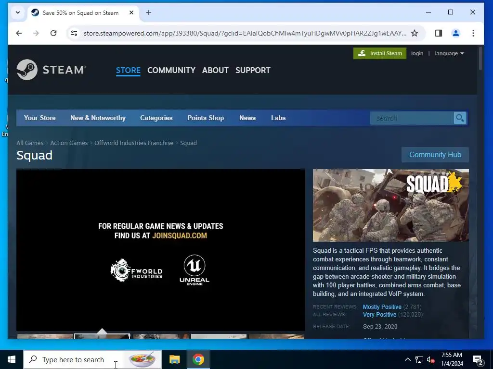Click into the Steam store search field
The image size is (493, 369).
[x=412, y=118]
